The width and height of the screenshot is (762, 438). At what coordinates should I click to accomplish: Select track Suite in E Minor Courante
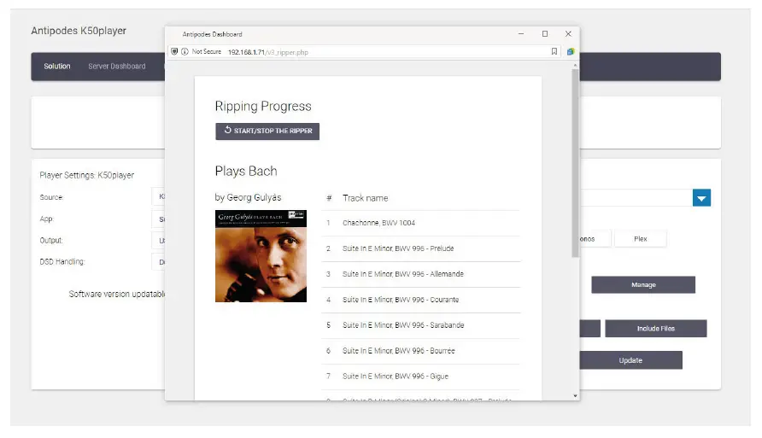coord(421,300)
